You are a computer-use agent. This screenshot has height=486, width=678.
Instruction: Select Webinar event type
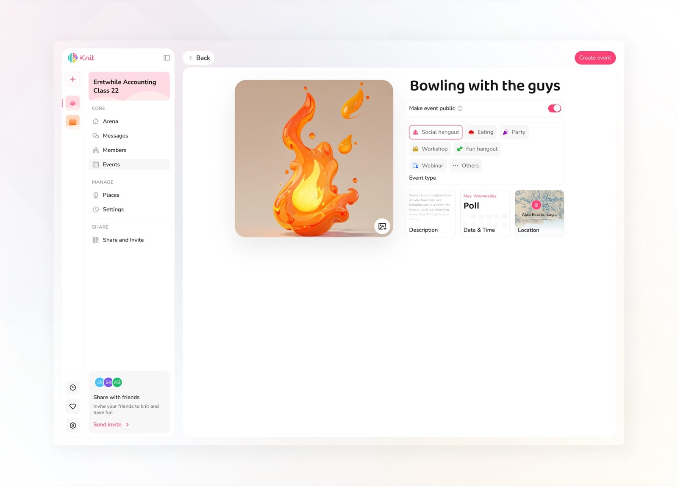point(428,165)
